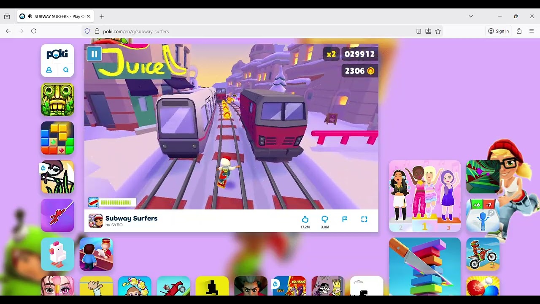Enter fullscreen mode for the game

coord(364,219)
